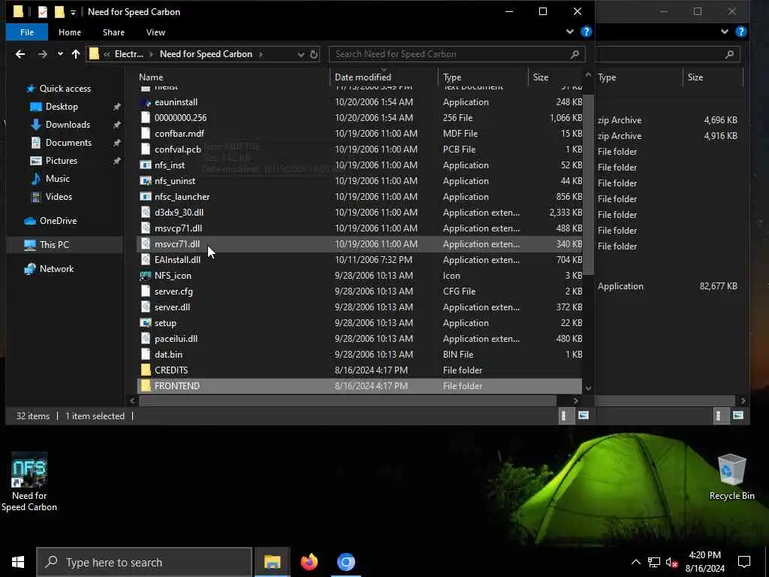Refresh the Need for Speed Carbon folder
The image size is (769, 577).
[x=314, y=54]
